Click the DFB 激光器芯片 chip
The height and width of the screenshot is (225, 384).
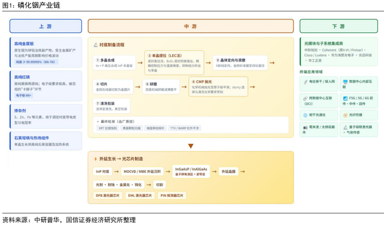point(108,195)
